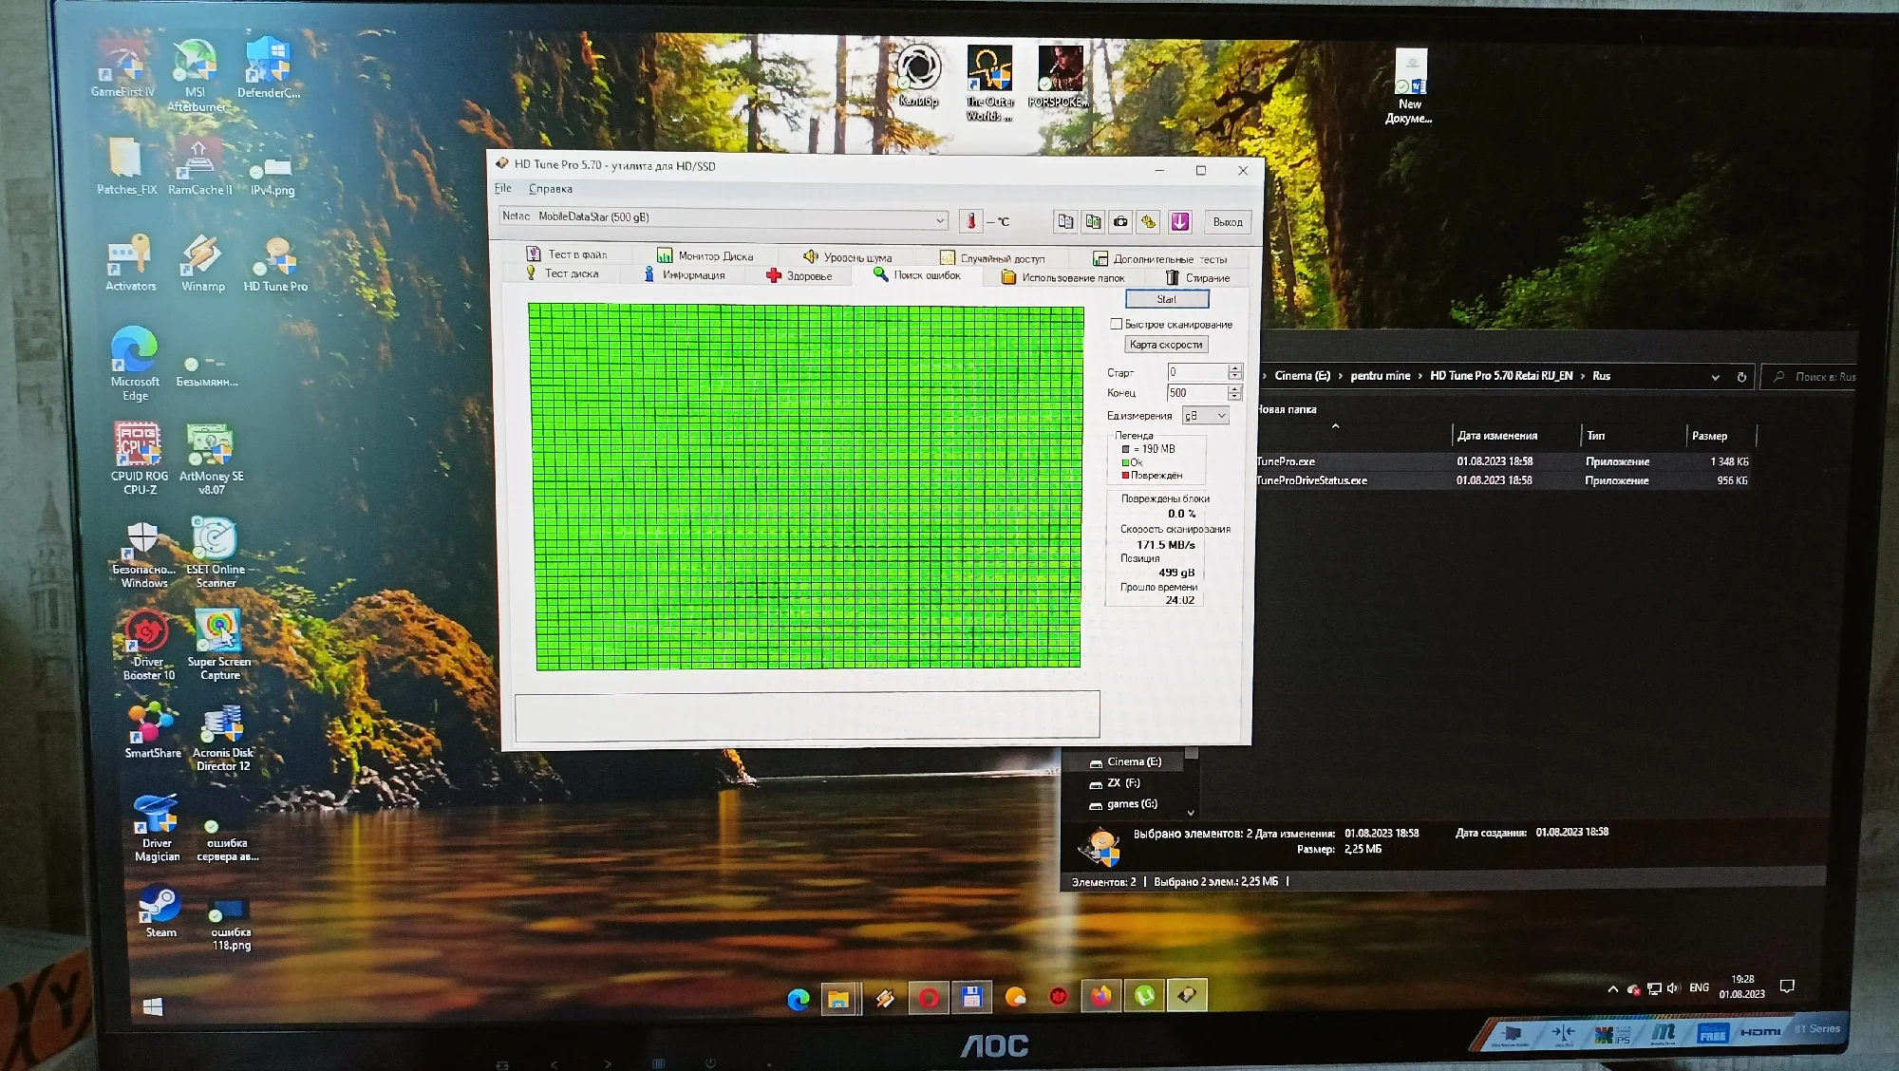Expand the Explorer address path dropdown
The height and width of the screenshot is (1071, 1899).
1715,377
